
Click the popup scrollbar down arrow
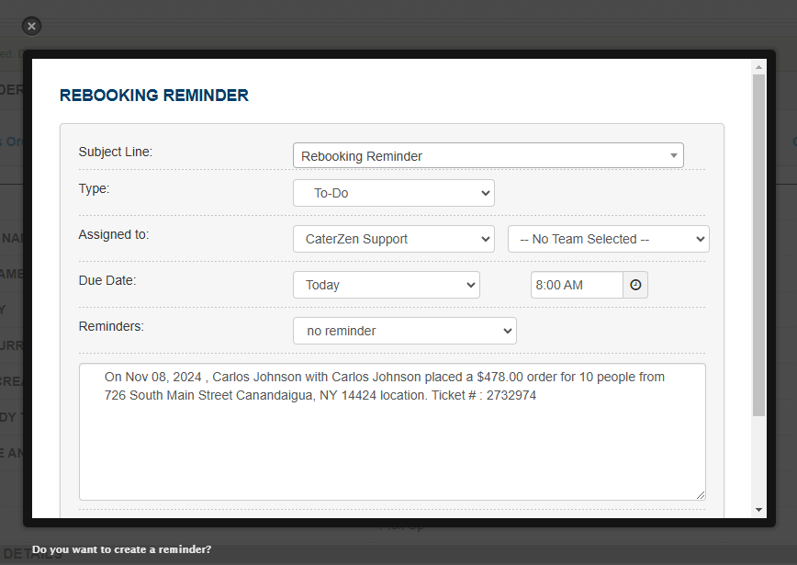[x=758, y=510]
